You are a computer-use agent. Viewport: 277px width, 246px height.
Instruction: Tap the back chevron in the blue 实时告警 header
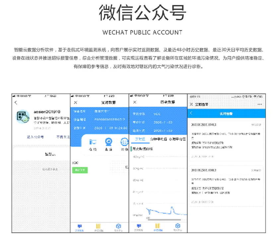pos(191,113)
